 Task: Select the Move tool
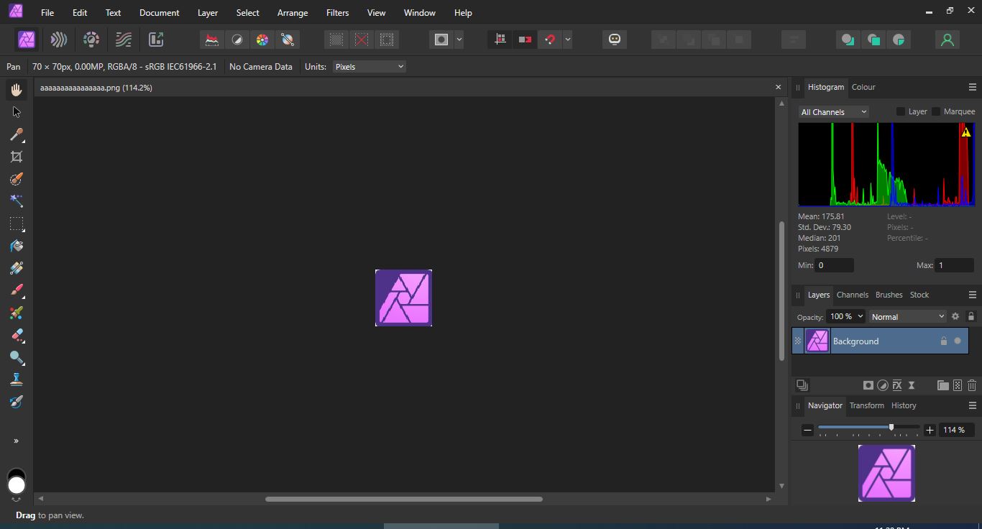(x=17, y=112)
